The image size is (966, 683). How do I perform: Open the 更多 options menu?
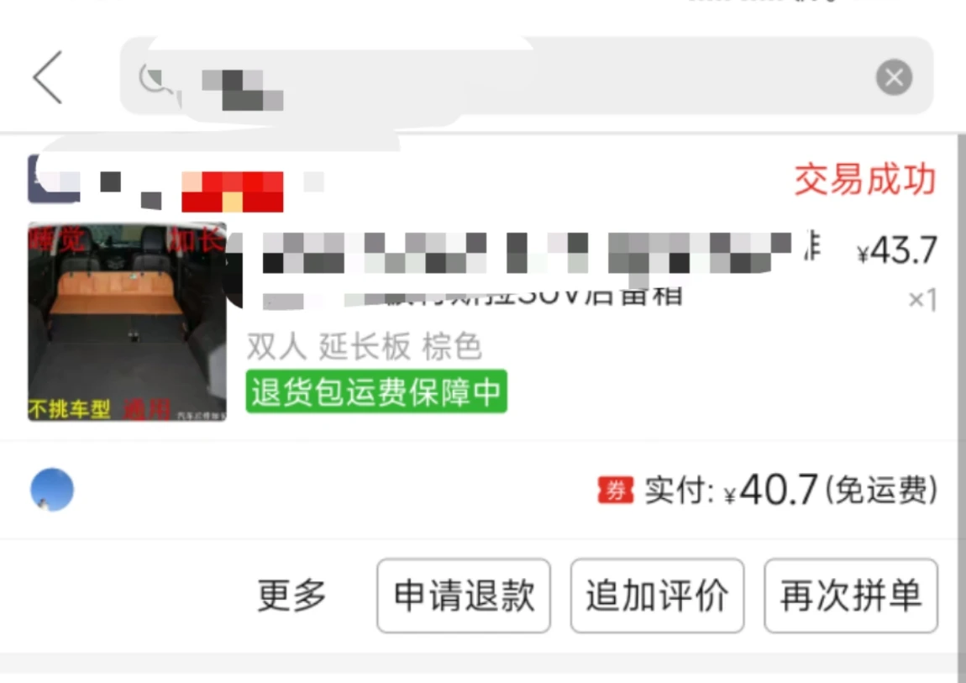(291, 595)
